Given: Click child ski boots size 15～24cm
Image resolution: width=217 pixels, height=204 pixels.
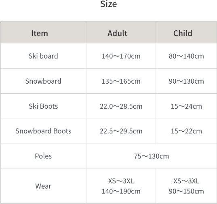Looking at the screenshot, I should 186,106.
